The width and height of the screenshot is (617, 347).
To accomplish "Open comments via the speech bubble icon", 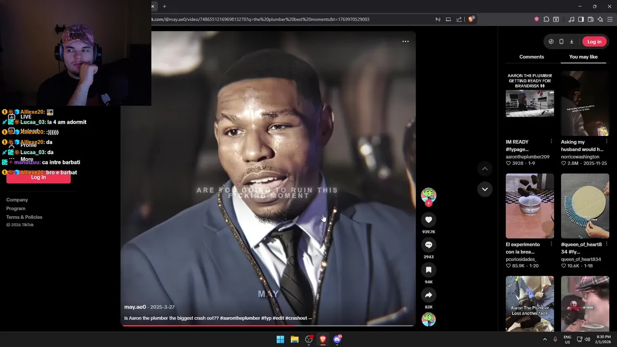I will 429,245.
